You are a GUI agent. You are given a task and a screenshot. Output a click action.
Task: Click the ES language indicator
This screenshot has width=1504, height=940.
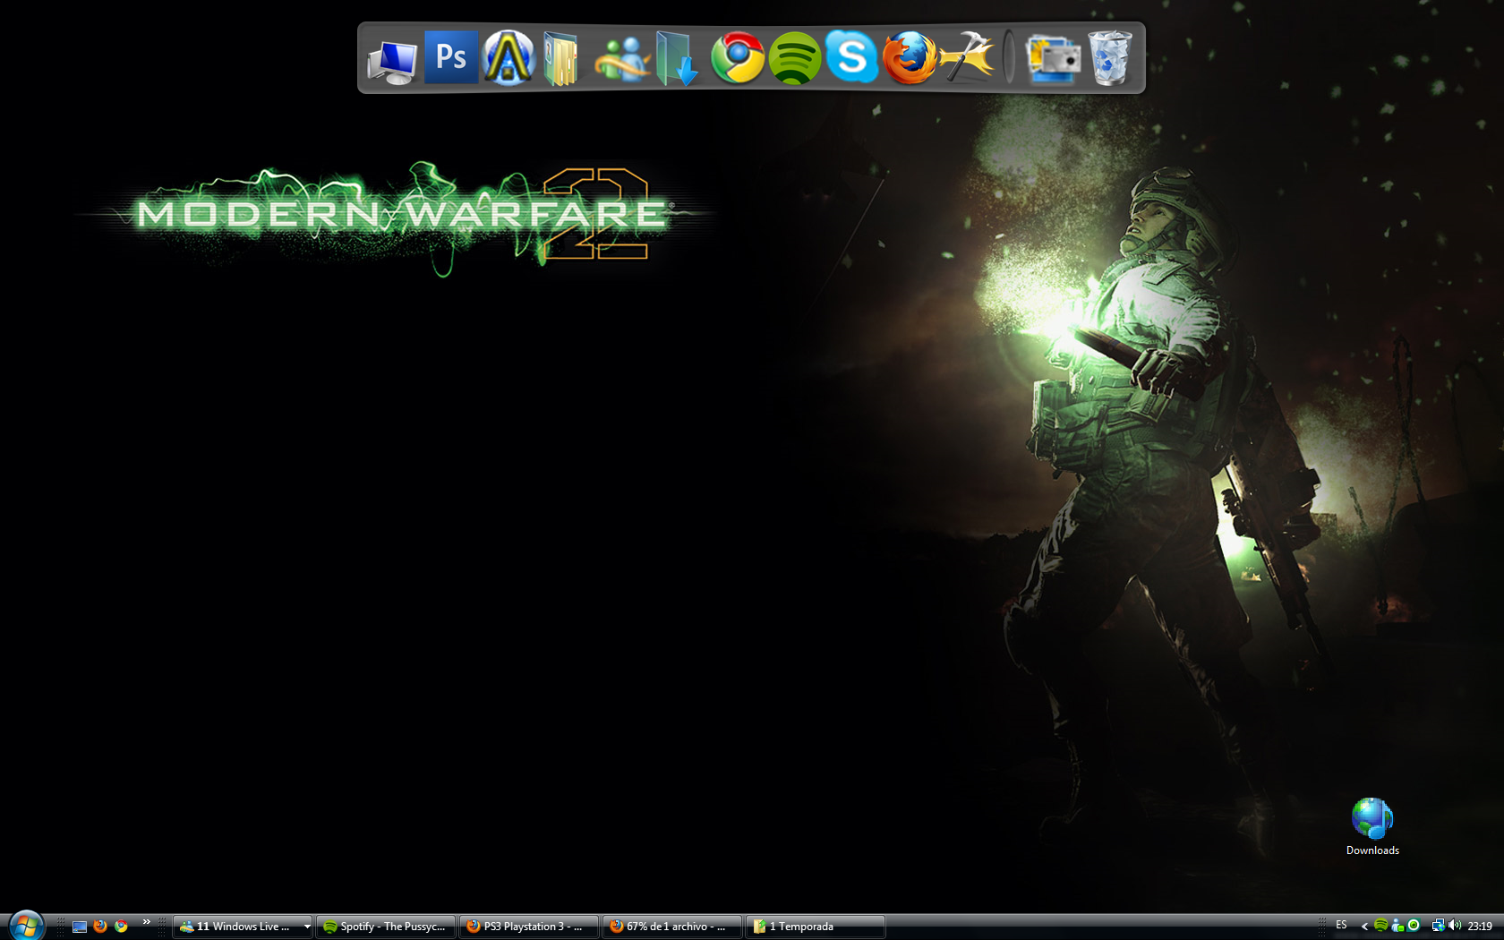(x=1341, y=926)
